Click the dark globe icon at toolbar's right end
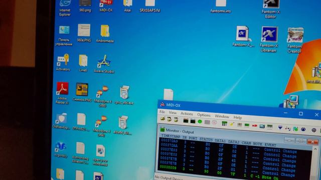Viewport: 321px width, 180px height. pyautogui.click(x=313, y=130)
